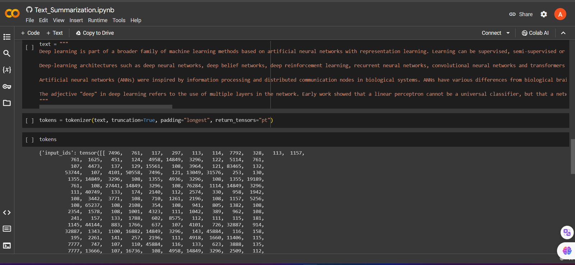Run the cell starting with text = """
Screen dimensions: 575x265
29,47
